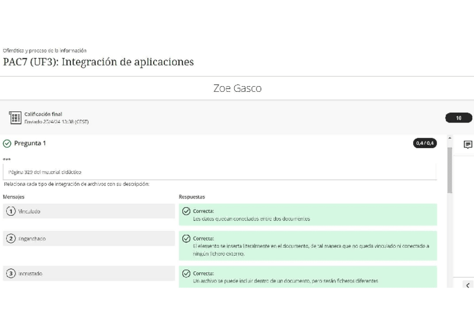Open the feedback comment icon on the right

[468, 145]
